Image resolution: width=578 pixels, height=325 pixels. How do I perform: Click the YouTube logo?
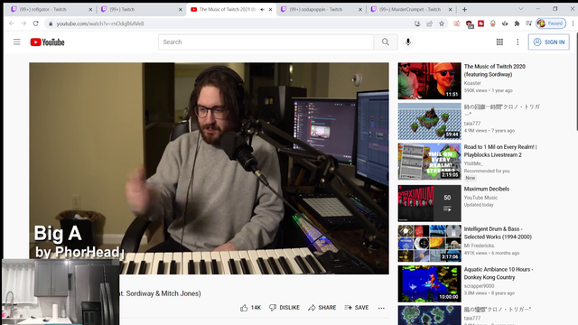(x=47, y=42)
